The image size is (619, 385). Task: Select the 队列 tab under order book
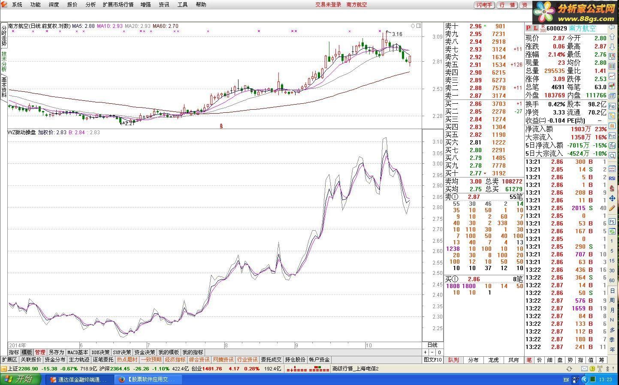tap(453, 360)
